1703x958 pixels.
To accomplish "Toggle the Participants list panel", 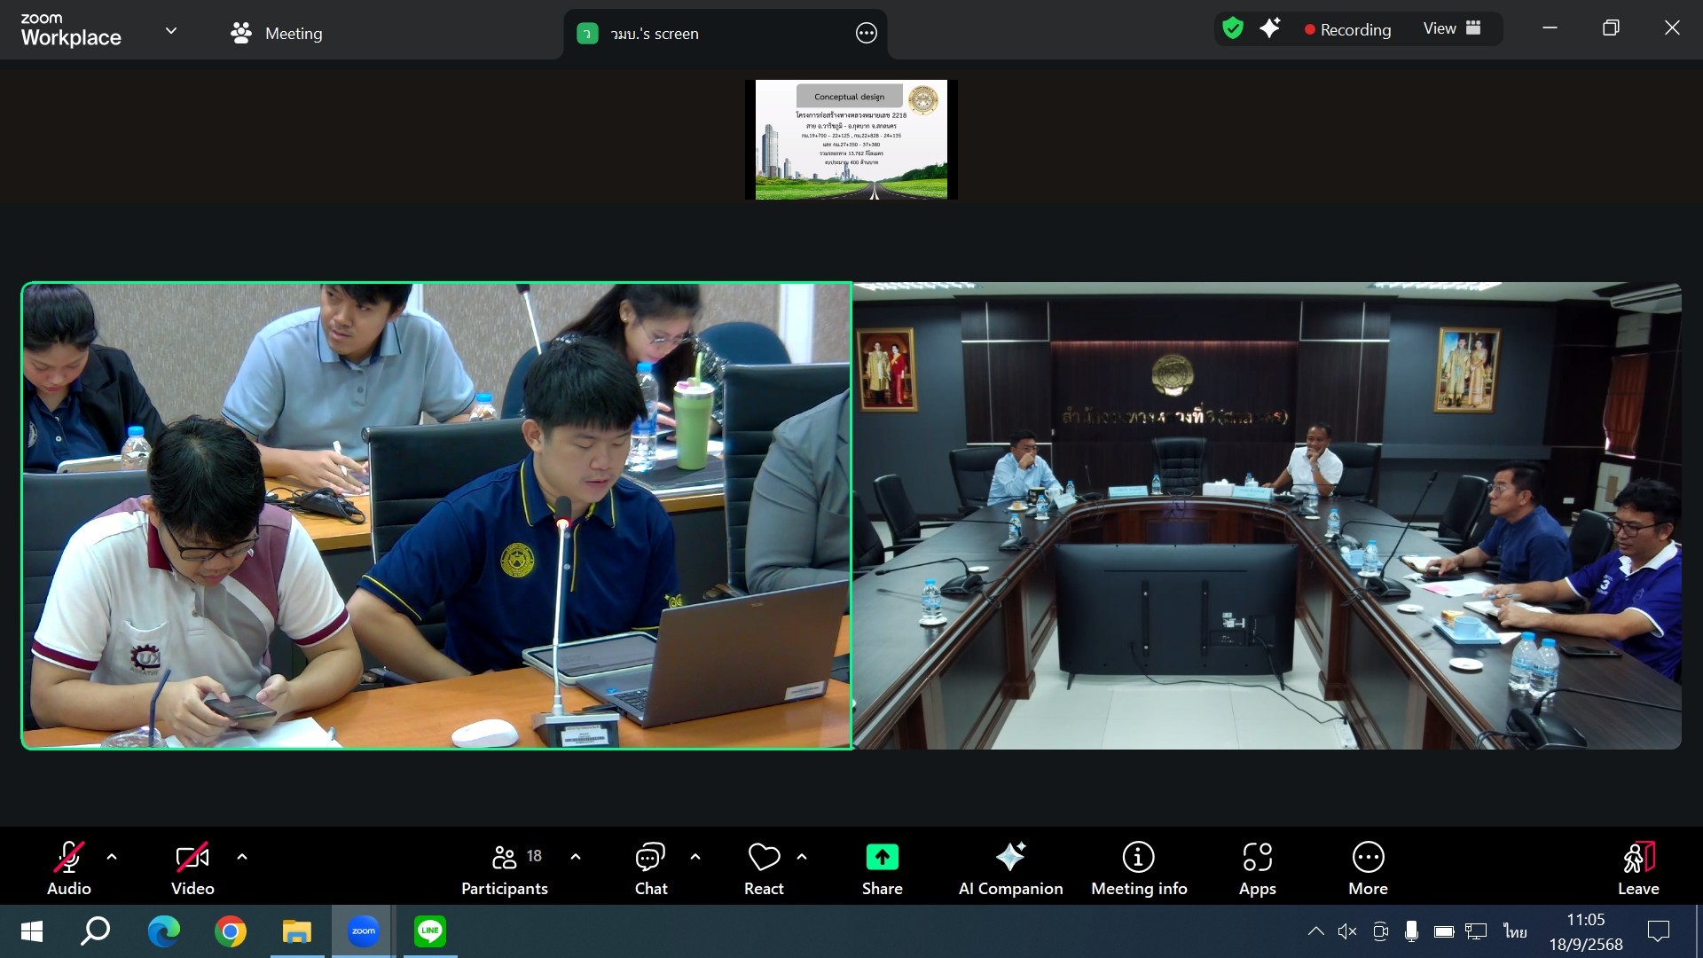I will (x=505, y=868).
